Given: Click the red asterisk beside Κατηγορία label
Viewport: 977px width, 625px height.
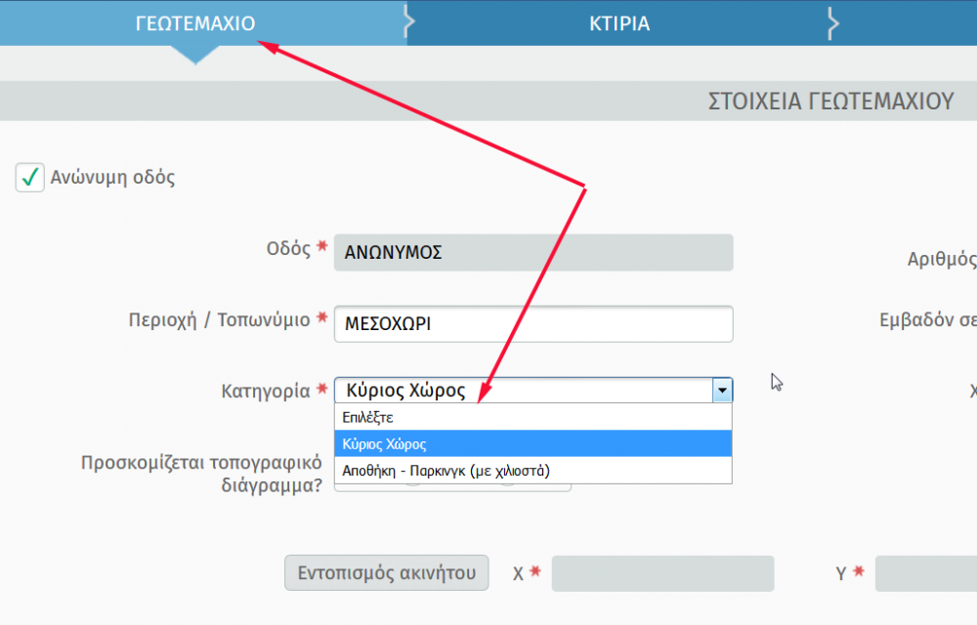Looking at the screenshot, I should [x=321, y=391].
